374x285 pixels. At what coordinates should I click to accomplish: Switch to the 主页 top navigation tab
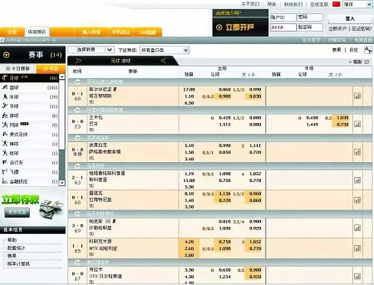12,32
